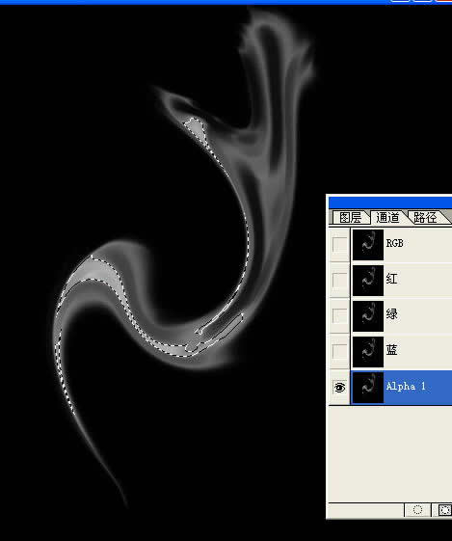
Task: Click the RGB channel thumbnail
Action: [x=368, y=245]
